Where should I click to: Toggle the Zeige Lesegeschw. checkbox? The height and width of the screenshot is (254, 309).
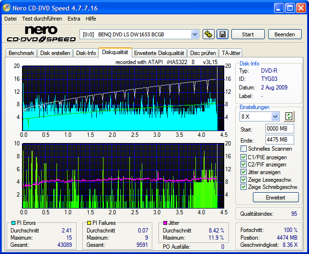[x=243, y=180]
